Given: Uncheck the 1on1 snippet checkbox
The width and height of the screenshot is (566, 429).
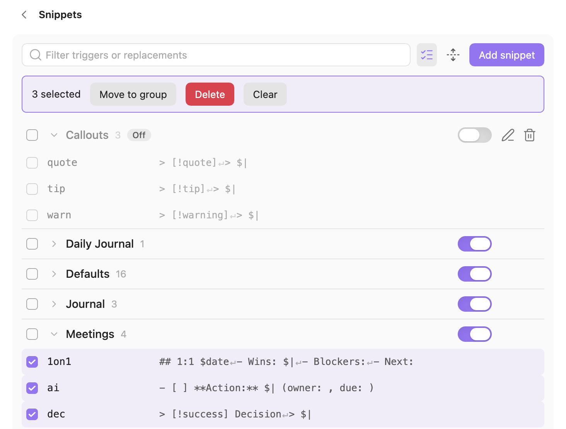Looking at the screenshot, I should [x=32, y=362].
